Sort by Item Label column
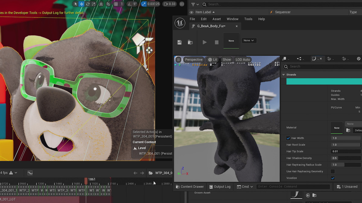Viewport: 362px width, 203px height. [x=205, y=12]
